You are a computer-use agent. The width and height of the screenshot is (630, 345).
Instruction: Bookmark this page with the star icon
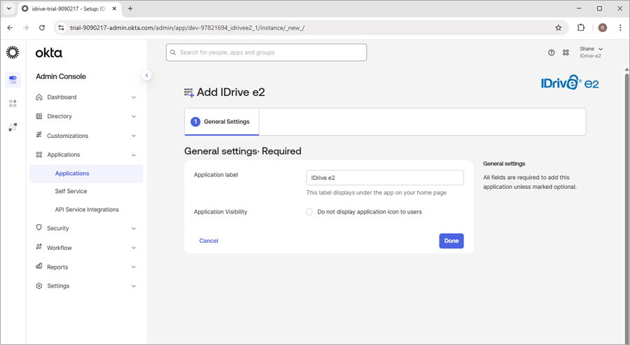tap(558, 28)
